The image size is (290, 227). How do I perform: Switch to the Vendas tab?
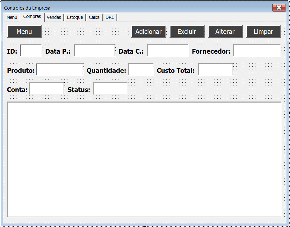(x=54, y=18)
